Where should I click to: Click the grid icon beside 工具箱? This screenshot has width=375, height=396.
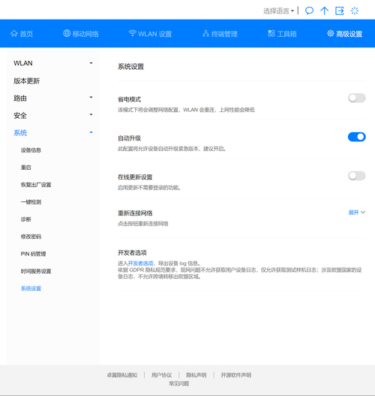(271, 33)
